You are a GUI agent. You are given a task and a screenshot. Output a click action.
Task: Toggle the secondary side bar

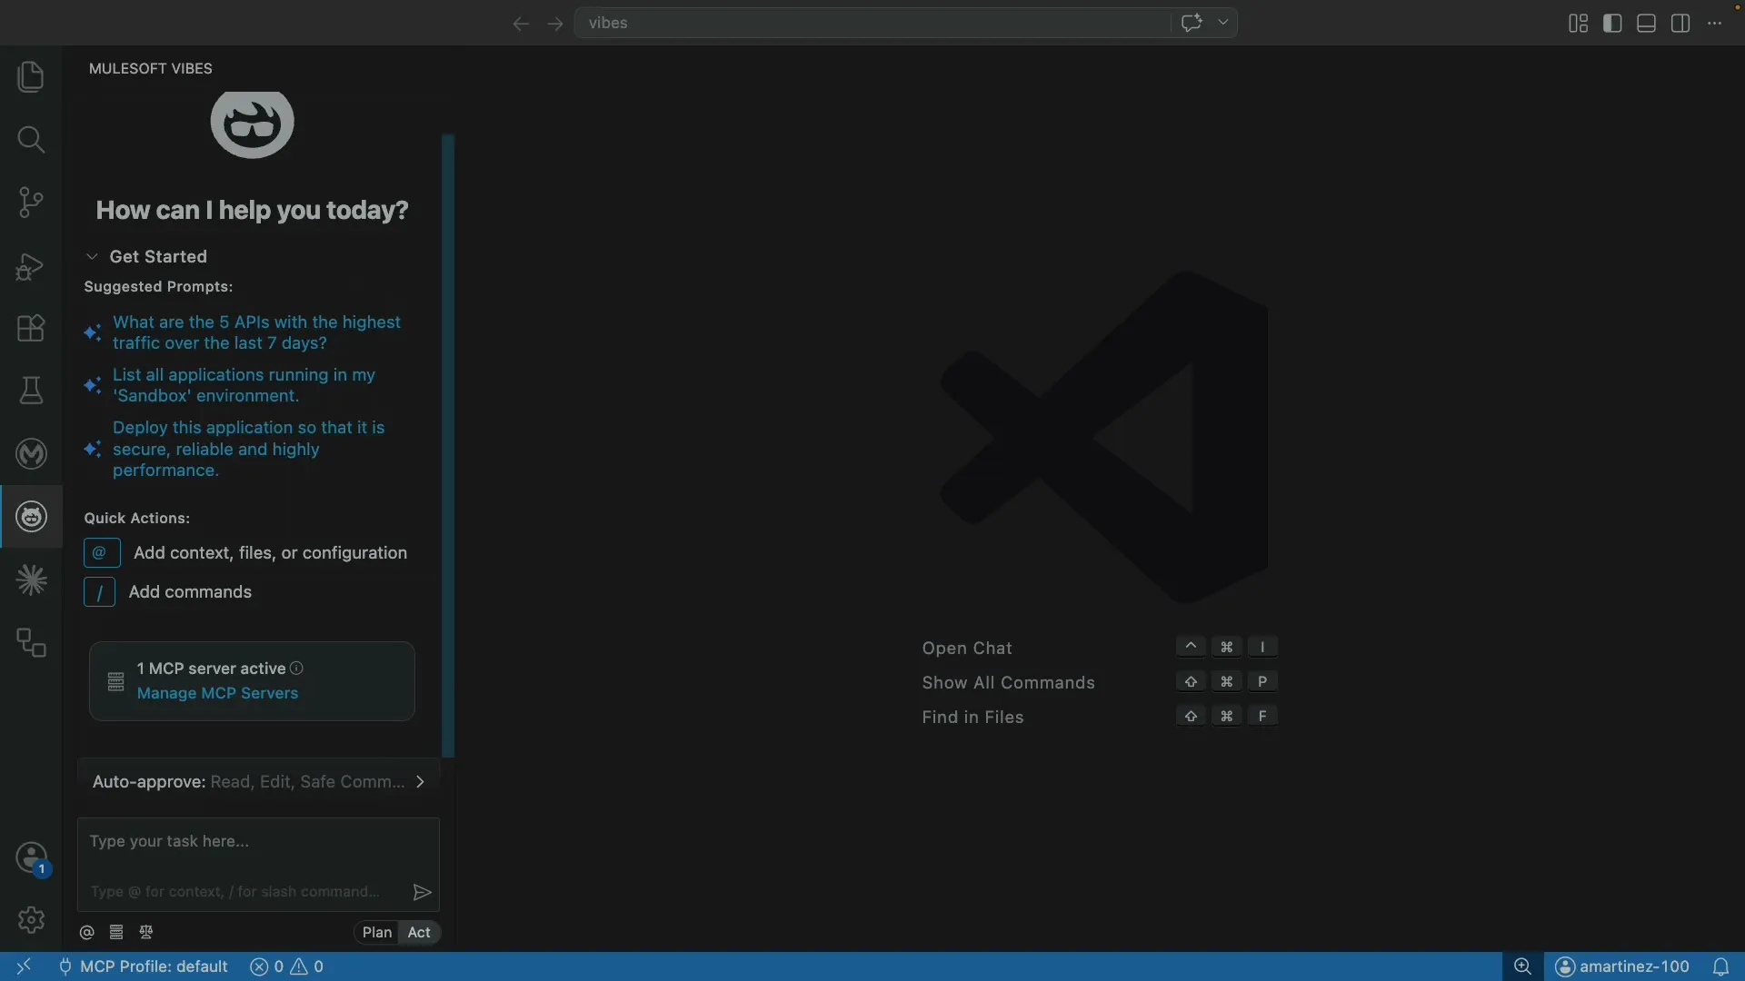point(1680,24)
